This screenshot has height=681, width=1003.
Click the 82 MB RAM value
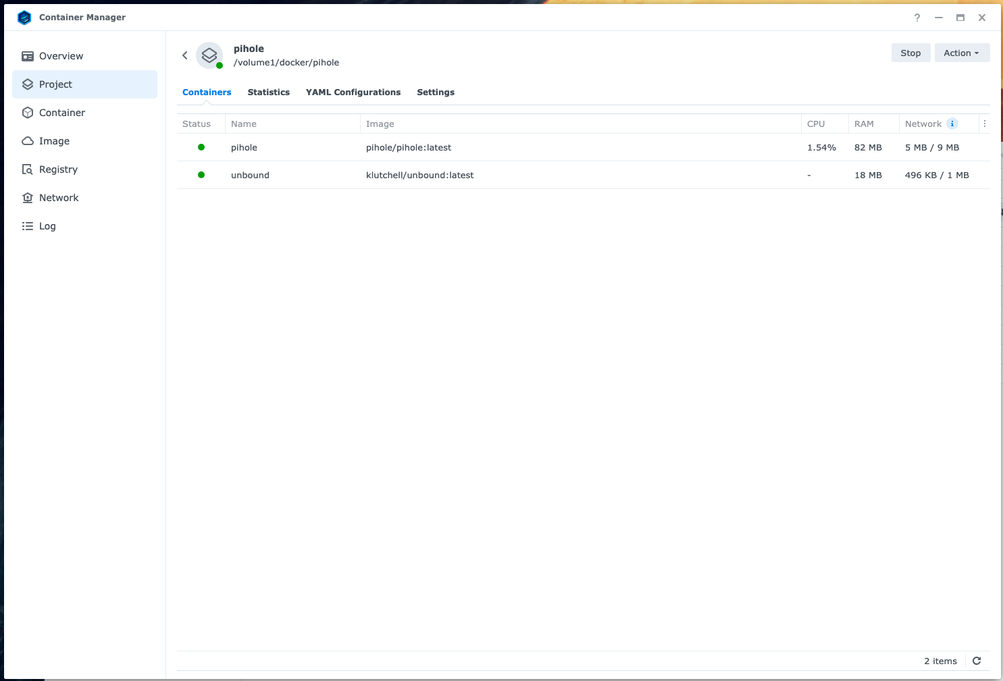point(868,147)
